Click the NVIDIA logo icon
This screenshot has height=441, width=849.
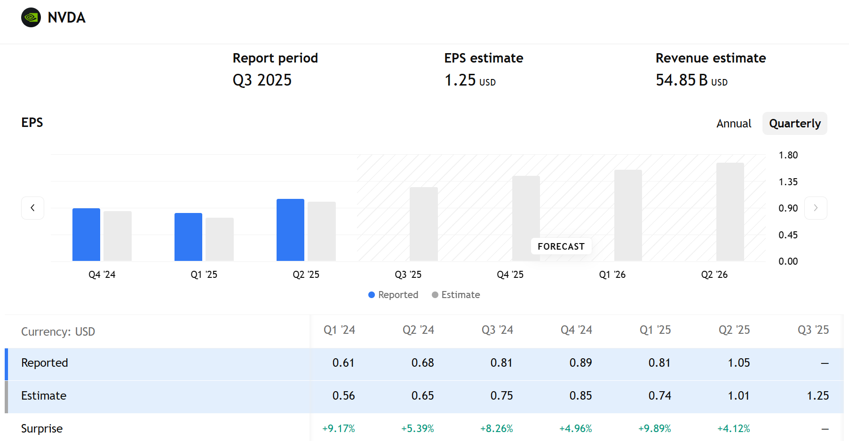click(x=31, y=17)
